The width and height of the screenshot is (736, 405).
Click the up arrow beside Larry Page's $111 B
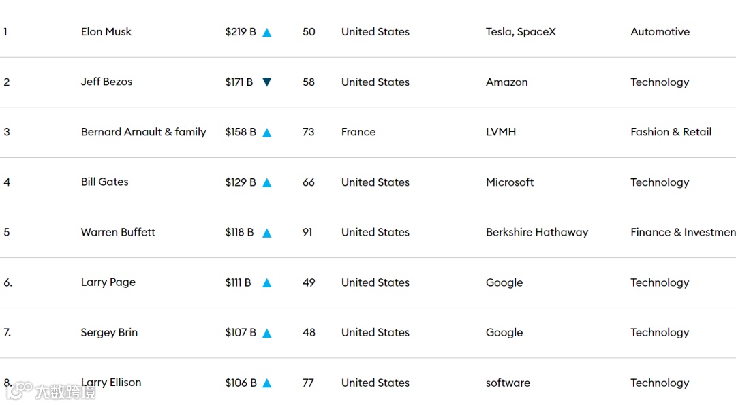267,283
